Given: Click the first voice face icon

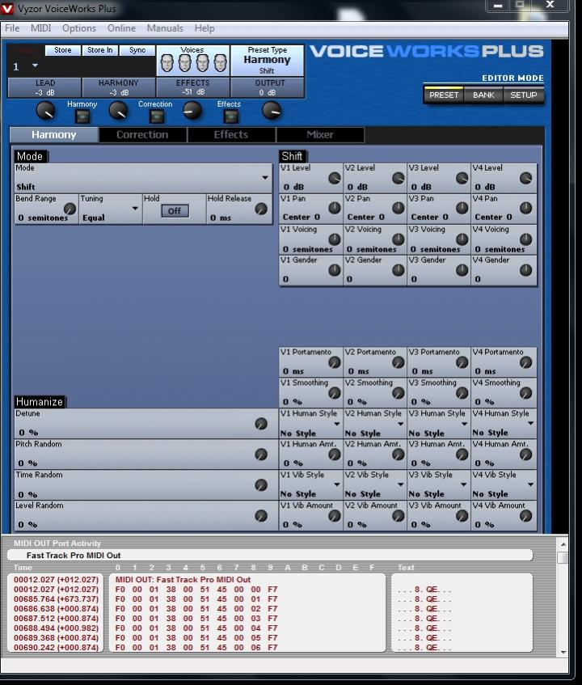Looking at the screenshot, I should (167, 63).
